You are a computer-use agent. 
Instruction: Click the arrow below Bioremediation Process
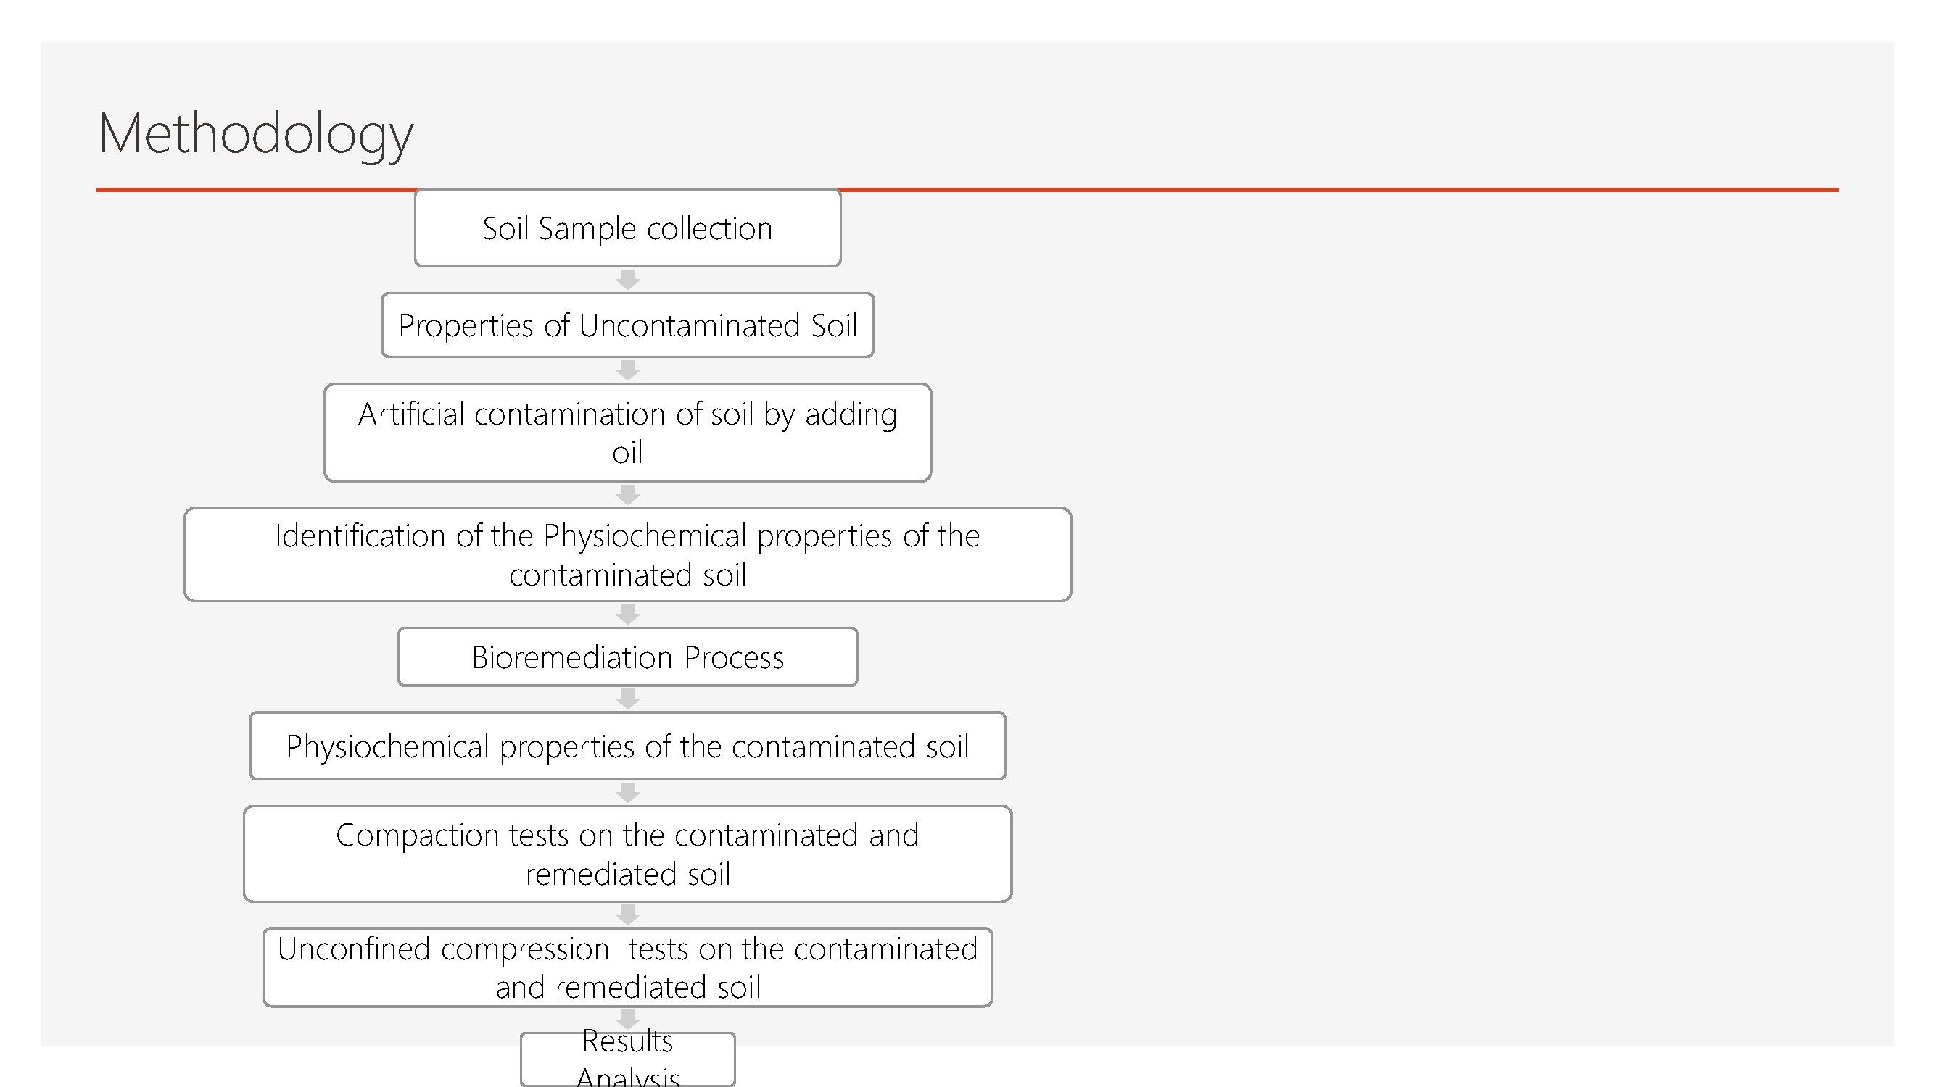point(628,699)
